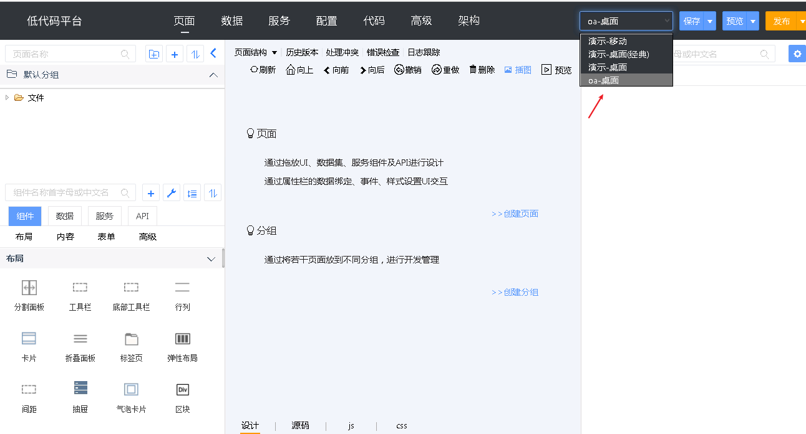
Task: Select the 弹性布局 component
Action: pos(182,346)
